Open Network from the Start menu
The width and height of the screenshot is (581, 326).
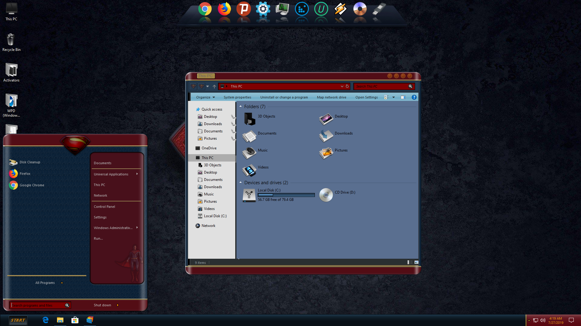[101, 195]
